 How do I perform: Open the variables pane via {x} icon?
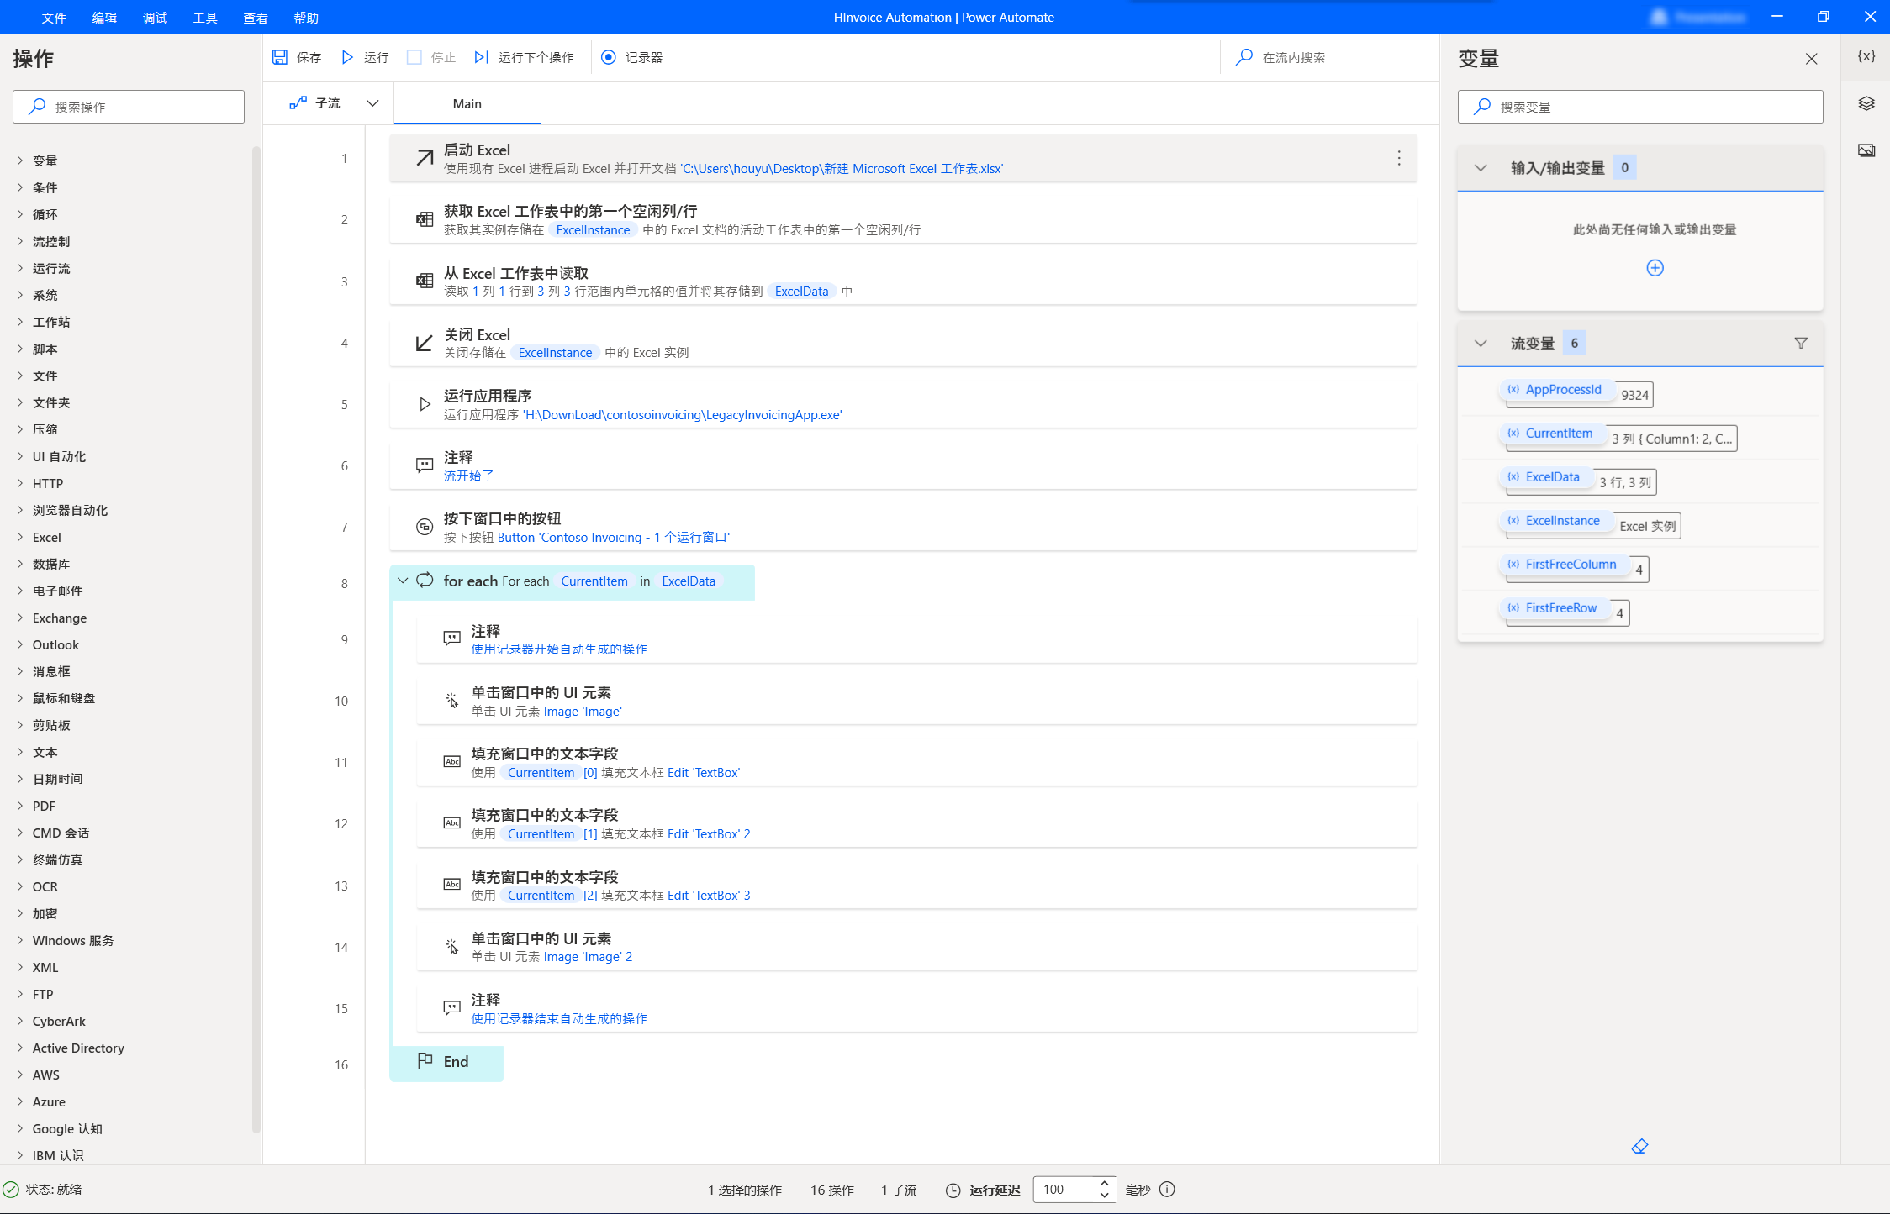[x=1866, y=55]
